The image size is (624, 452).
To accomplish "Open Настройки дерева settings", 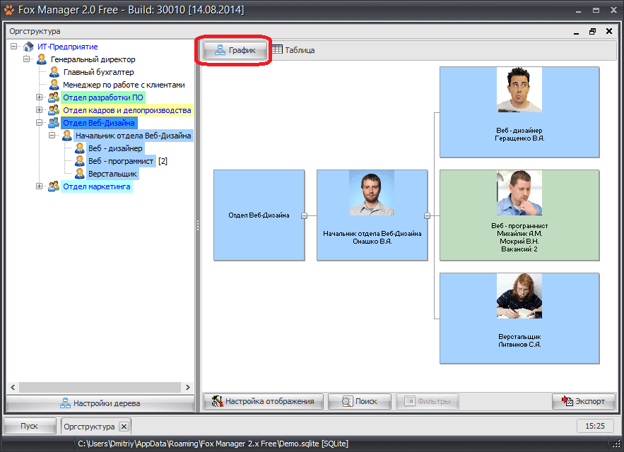I will pyautogui.click(x=100, y=403).
